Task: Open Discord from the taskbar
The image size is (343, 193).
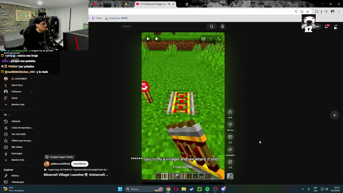Action: (223, 189)
